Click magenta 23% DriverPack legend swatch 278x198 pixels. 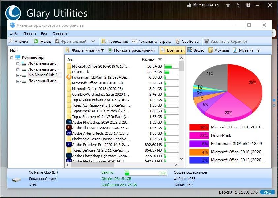coord(199,135)
